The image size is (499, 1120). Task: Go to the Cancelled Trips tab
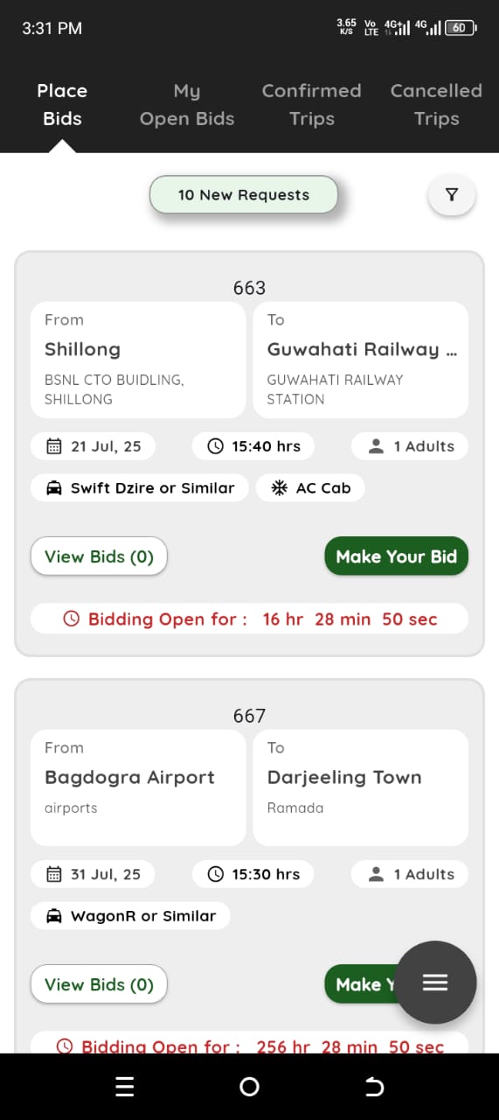436,104
